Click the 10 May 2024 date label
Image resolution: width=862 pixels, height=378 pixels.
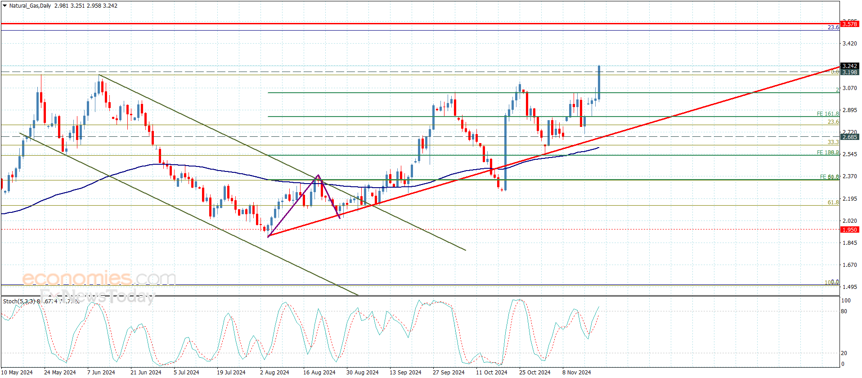[x=17, y=372]
